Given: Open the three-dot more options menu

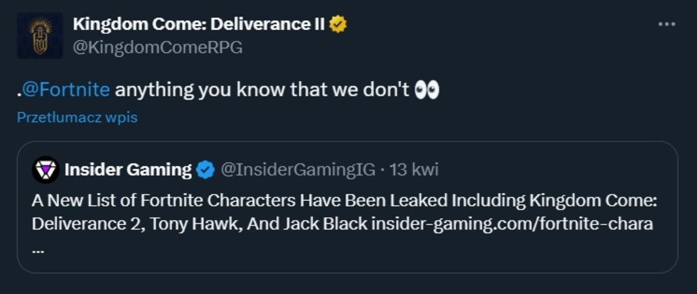Looking at the screenshot, I should (x=666, y=24).
